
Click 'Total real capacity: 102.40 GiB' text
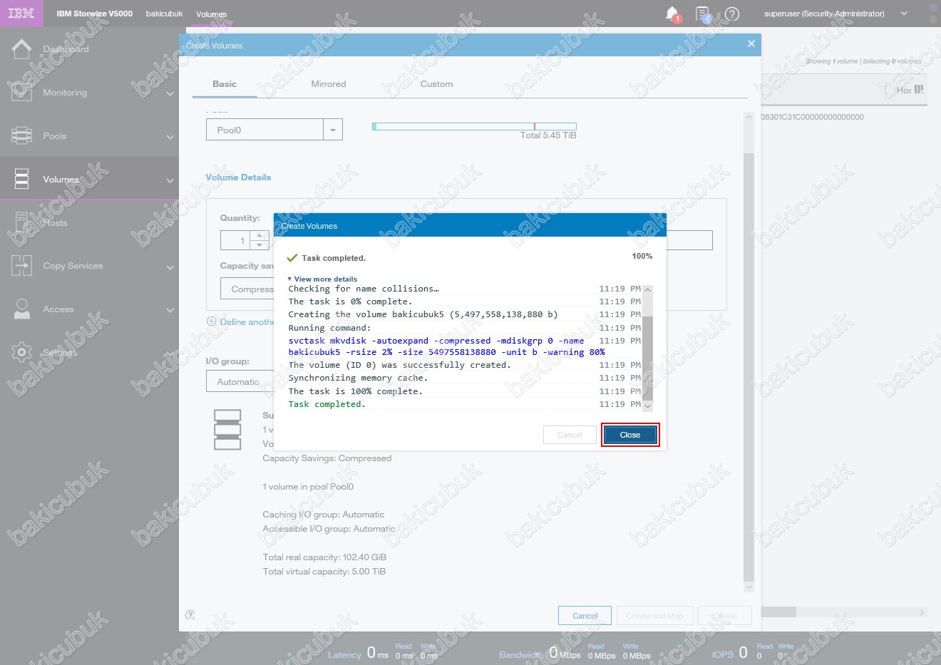click(324, 557)
